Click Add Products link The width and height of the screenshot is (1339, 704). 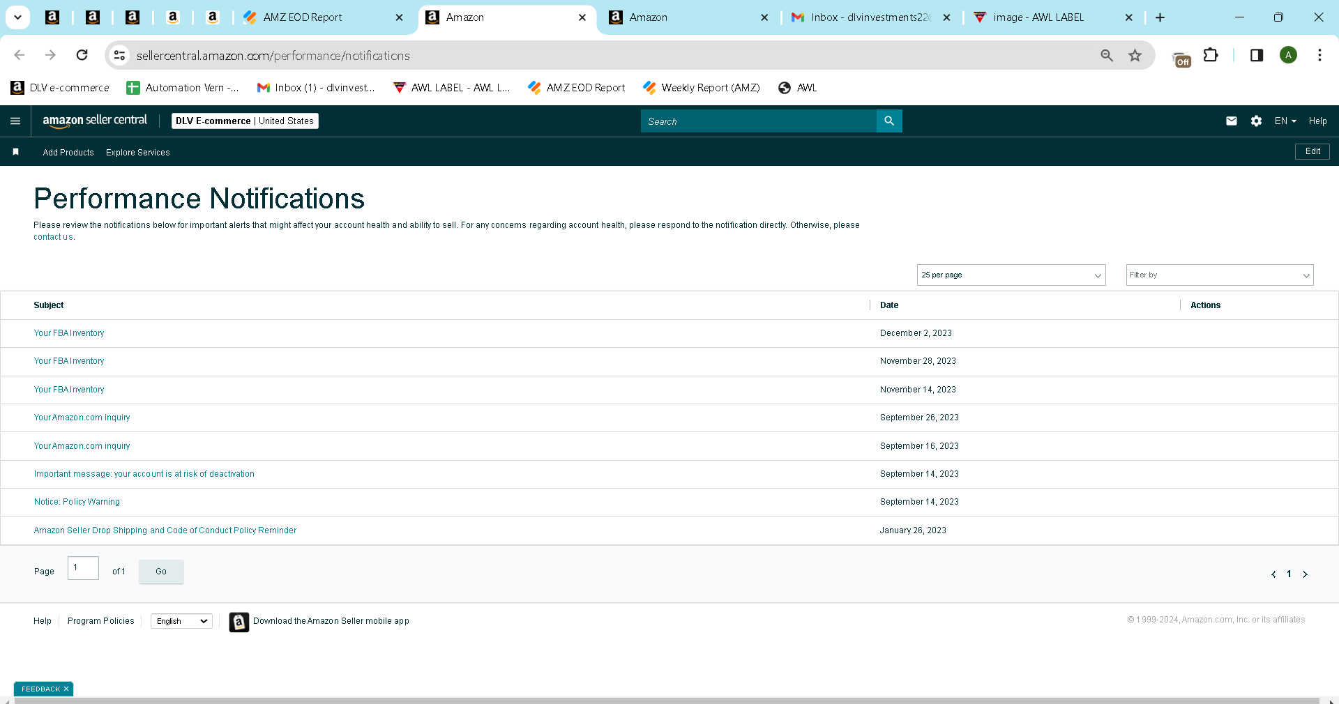[68, 153]
